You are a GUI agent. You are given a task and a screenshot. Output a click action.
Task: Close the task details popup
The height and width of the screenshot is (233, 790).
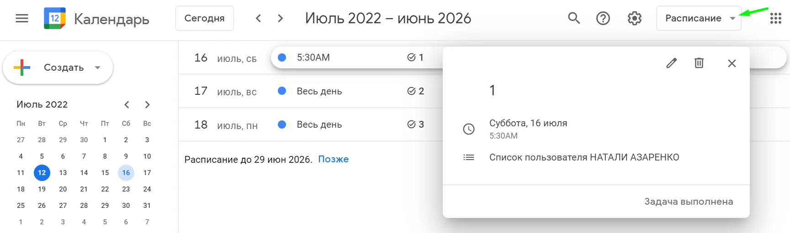click(732, 63)
